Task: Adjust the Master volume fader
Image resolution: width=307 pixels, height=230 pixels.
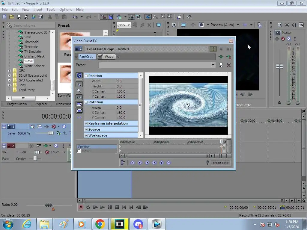Action: point(279,66)
